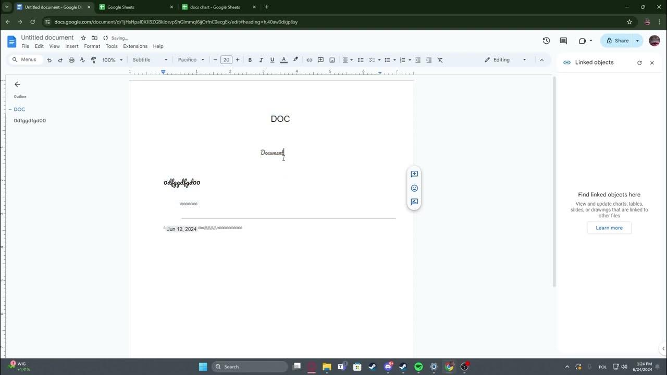Click floating Add comment icon beside page
The height and width of the screenshot is (375, 667).
[414, 174]
